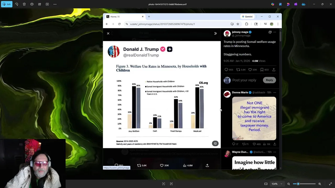Click the image edit icon on chart photo
Viewport: 335px width, 188px height.
[215, 143]
